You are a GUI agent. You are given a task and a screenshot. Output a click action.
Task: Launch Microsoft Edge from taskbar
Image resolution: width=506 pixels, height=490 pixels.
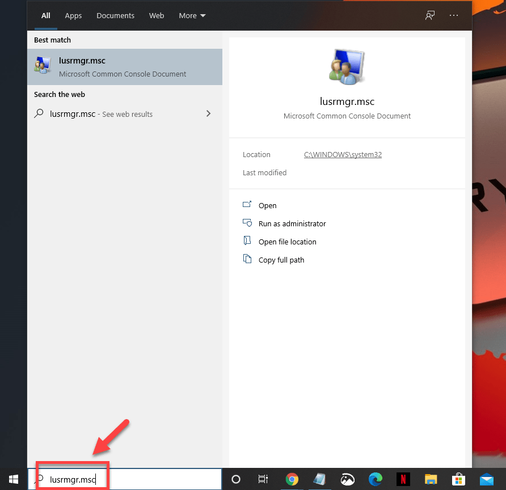[376, 479]
